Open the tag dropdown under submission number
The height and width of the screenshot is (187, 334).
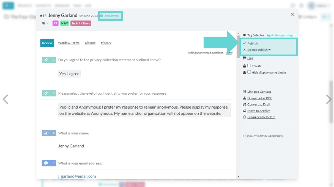point(45,23)
